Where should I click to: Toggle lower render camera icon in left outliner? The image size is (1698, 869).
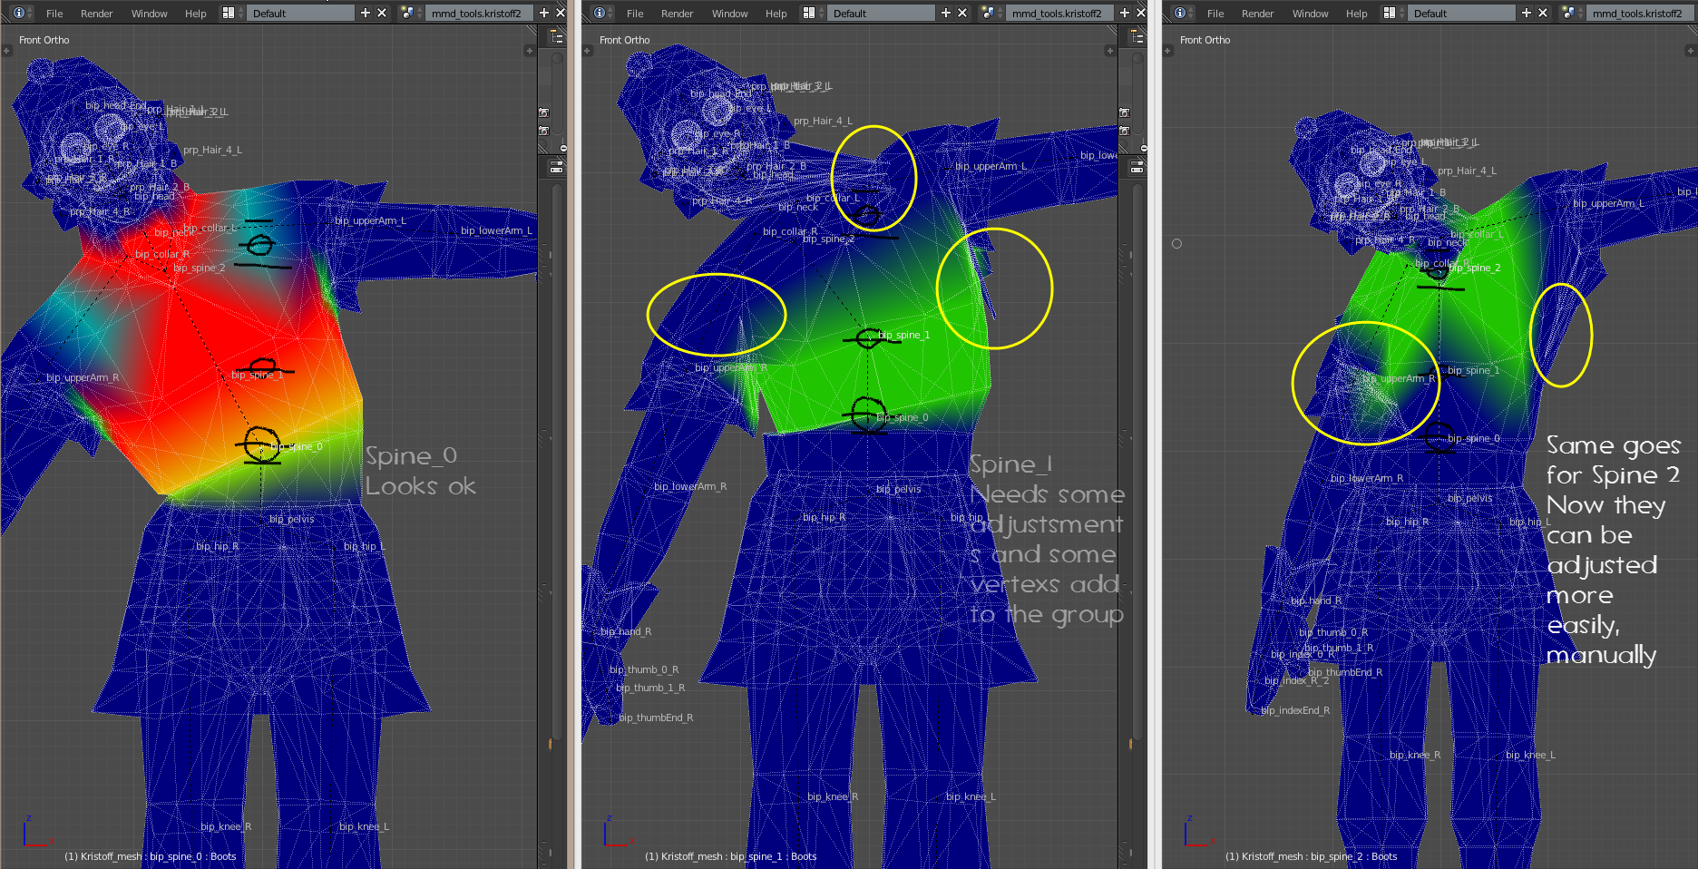point(544,131)
